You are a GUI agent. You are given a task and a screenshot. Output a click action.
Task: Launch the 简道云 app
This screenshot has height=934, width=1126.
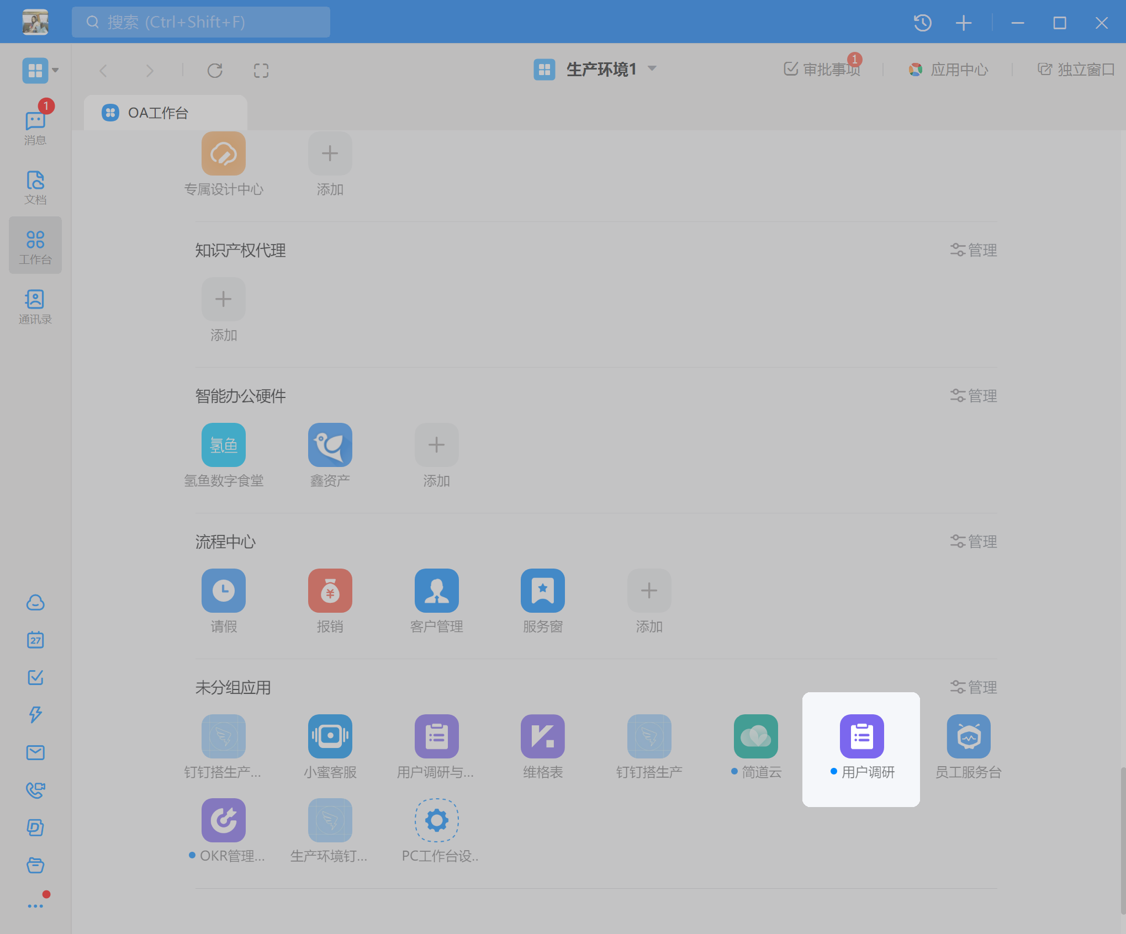click(x=755, y=736)
